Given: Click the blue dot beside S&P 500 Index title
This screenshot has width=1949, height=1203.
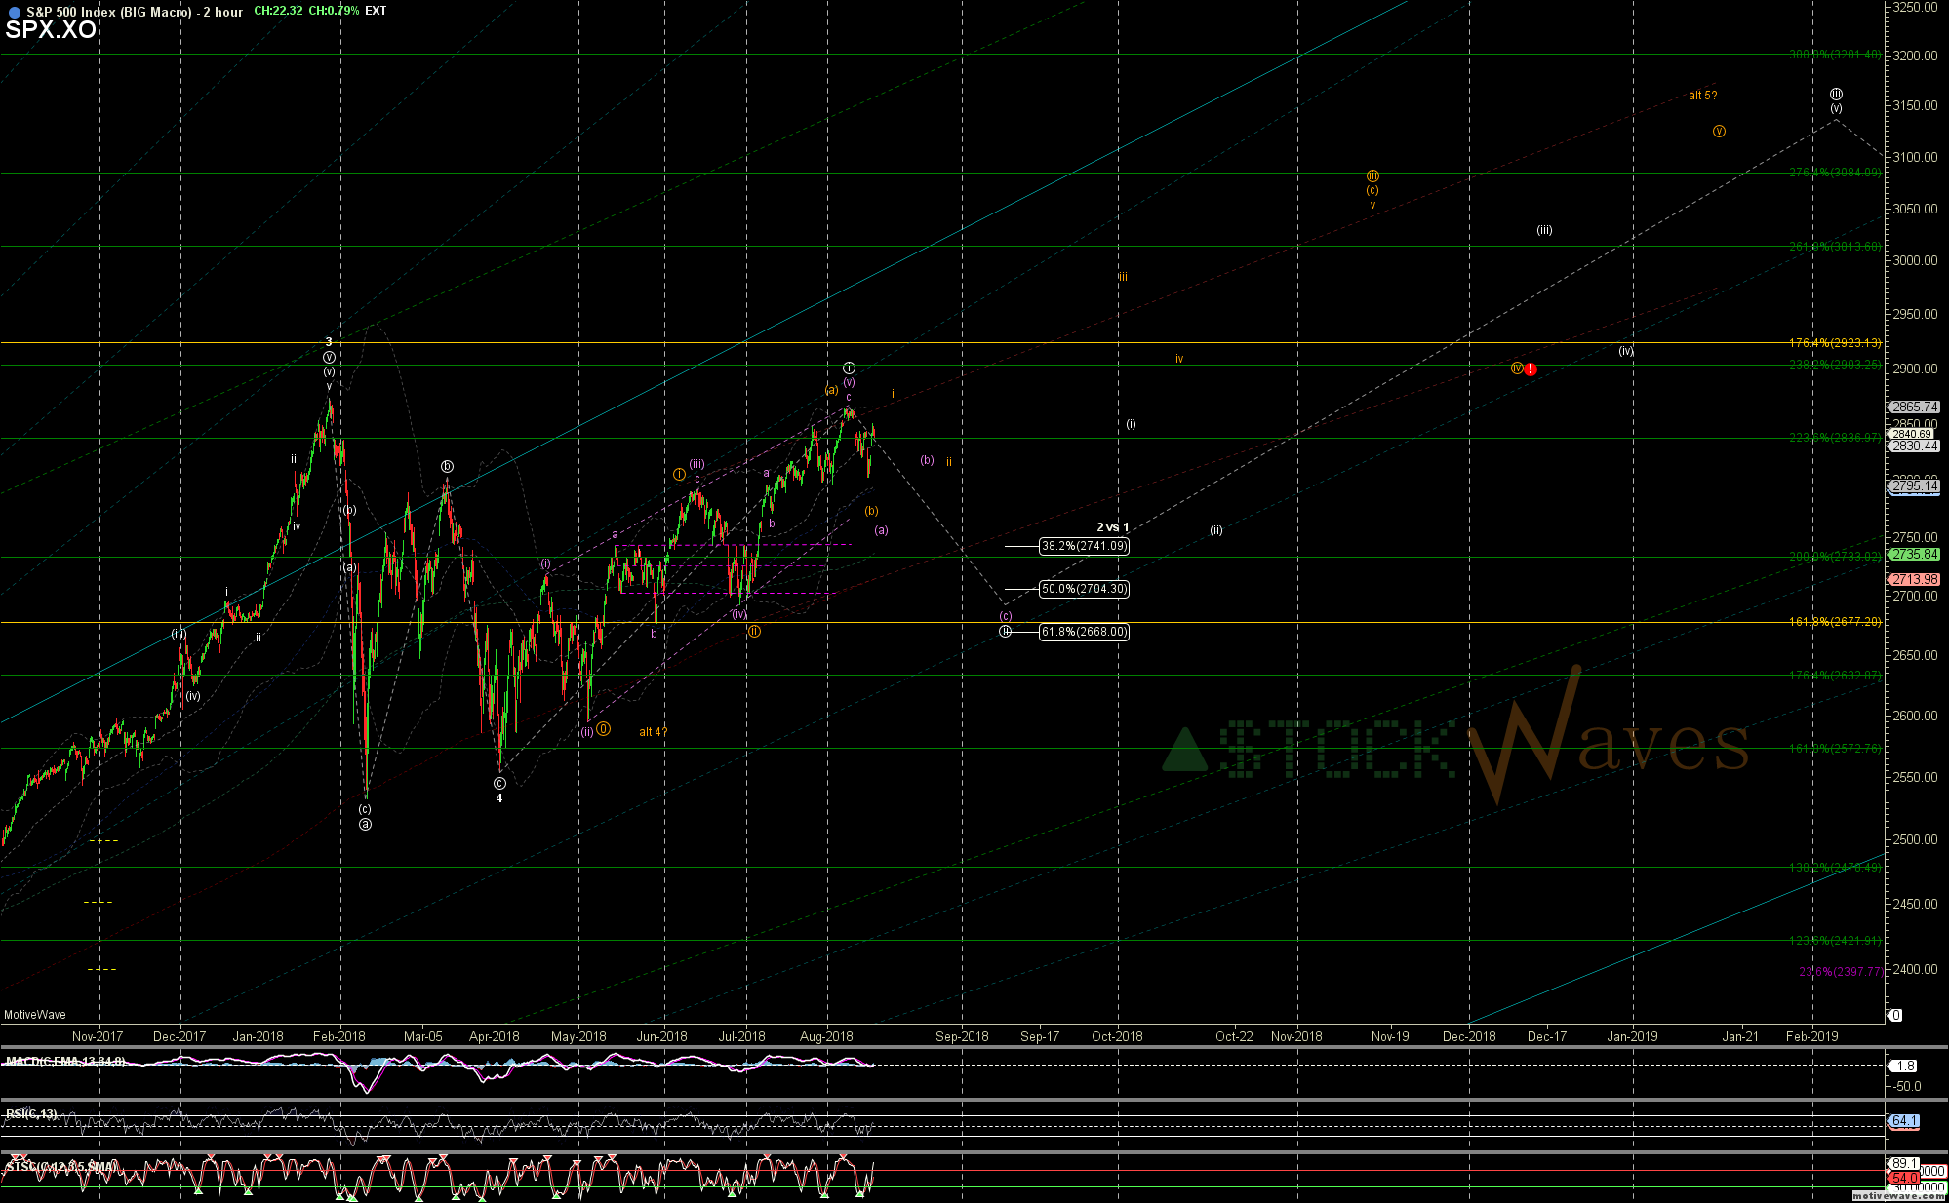Looking at the screenshot, I should click(x=14, y=12).
